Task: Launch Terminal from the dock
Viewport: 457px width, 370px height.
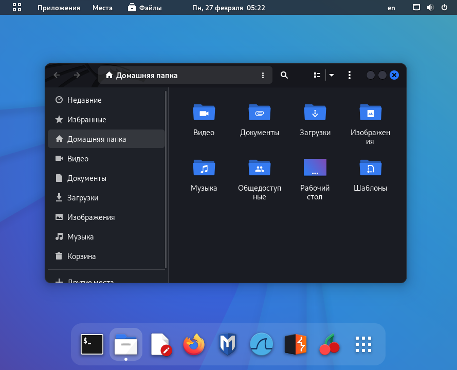Action: tap(92, 344)
